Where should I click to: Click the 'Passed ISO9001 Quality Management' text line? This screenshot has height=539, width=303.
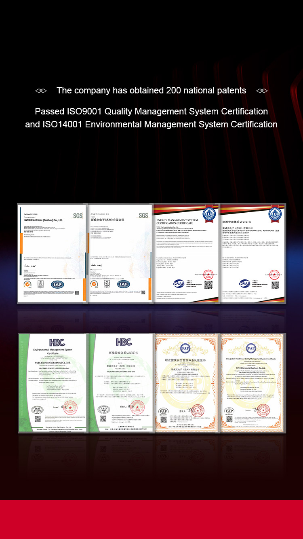click(x=151, y=111)
